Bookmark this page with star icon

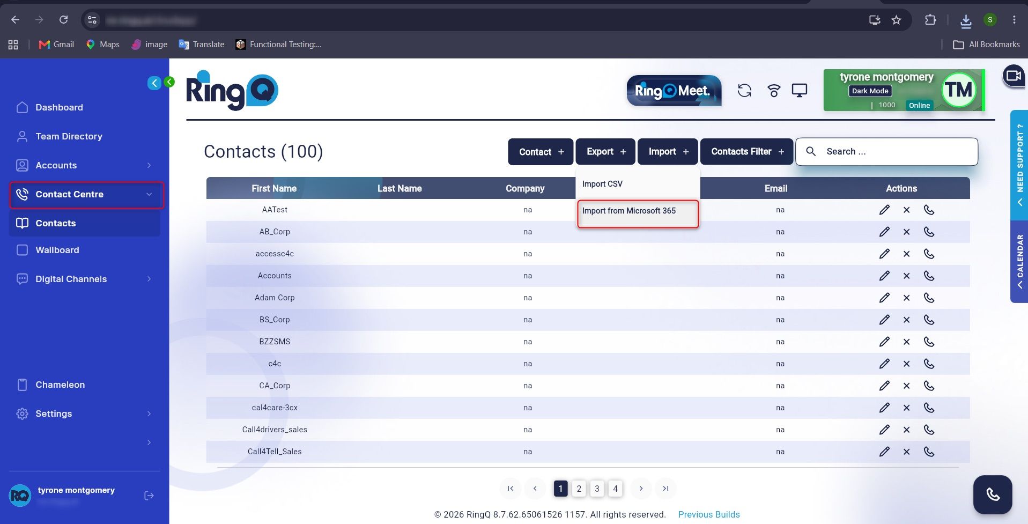(x=896, y=20)
